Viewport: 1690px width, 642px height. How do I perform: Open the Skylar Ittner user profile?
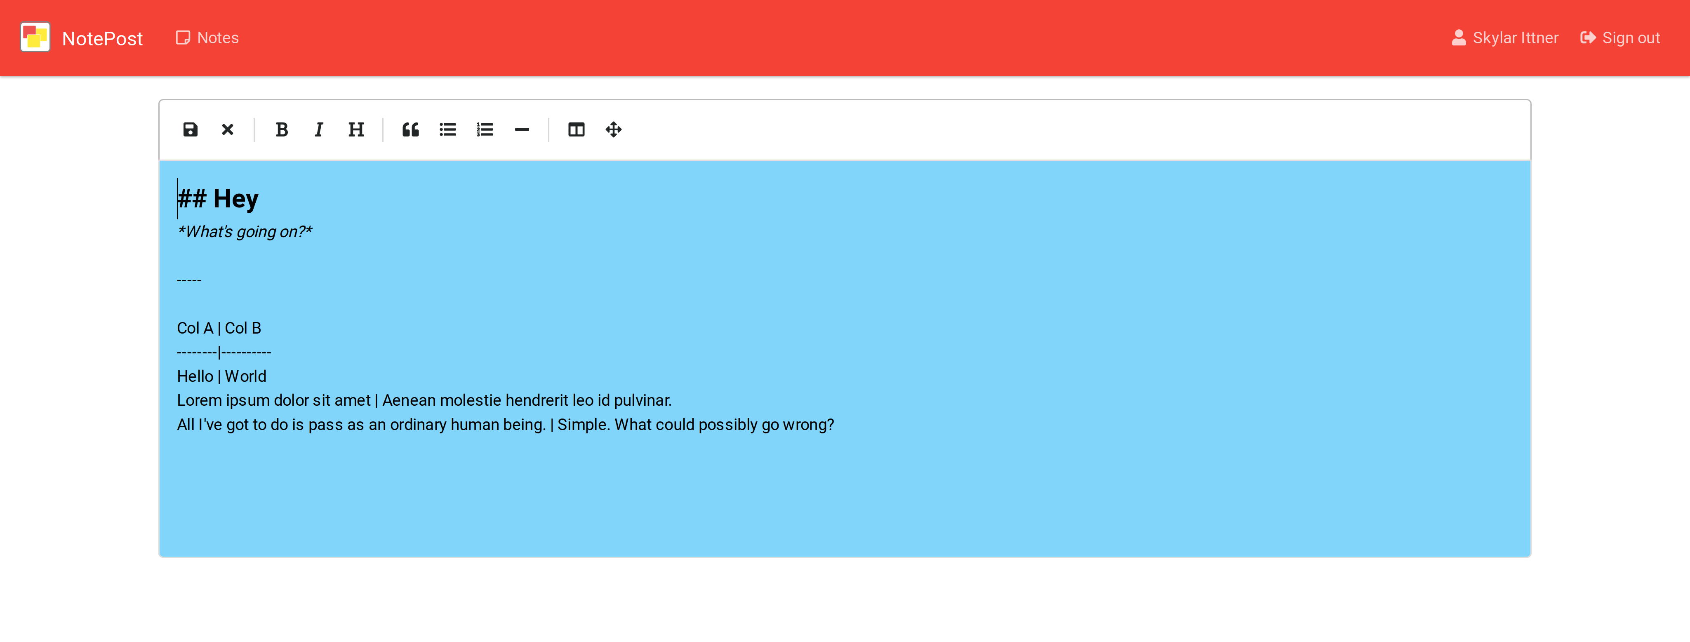pos(1505,38)
